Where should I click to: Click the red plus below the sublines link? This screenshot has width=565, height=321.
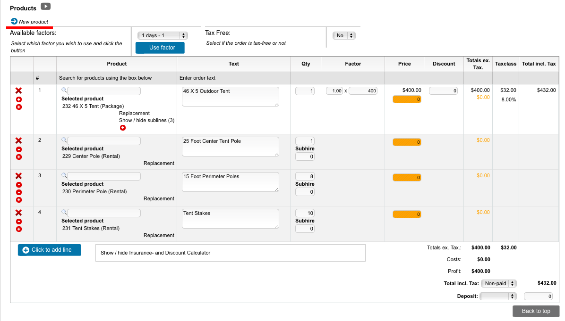pyautogui.click(x=123, y=128)
